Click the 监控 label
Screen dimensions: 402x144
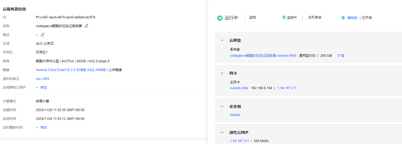click(x=252, y=17)
